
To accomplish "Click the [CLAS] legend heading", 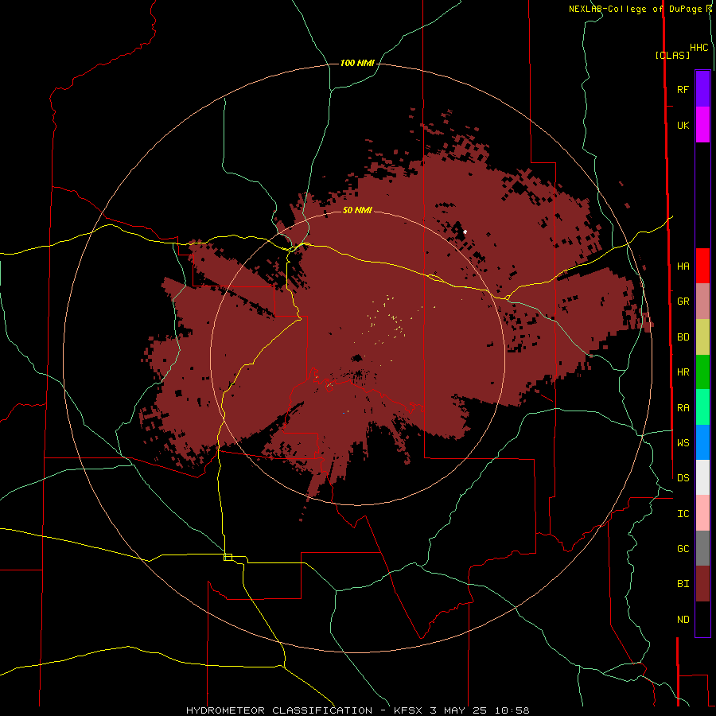I will click(x=672, y=55).
